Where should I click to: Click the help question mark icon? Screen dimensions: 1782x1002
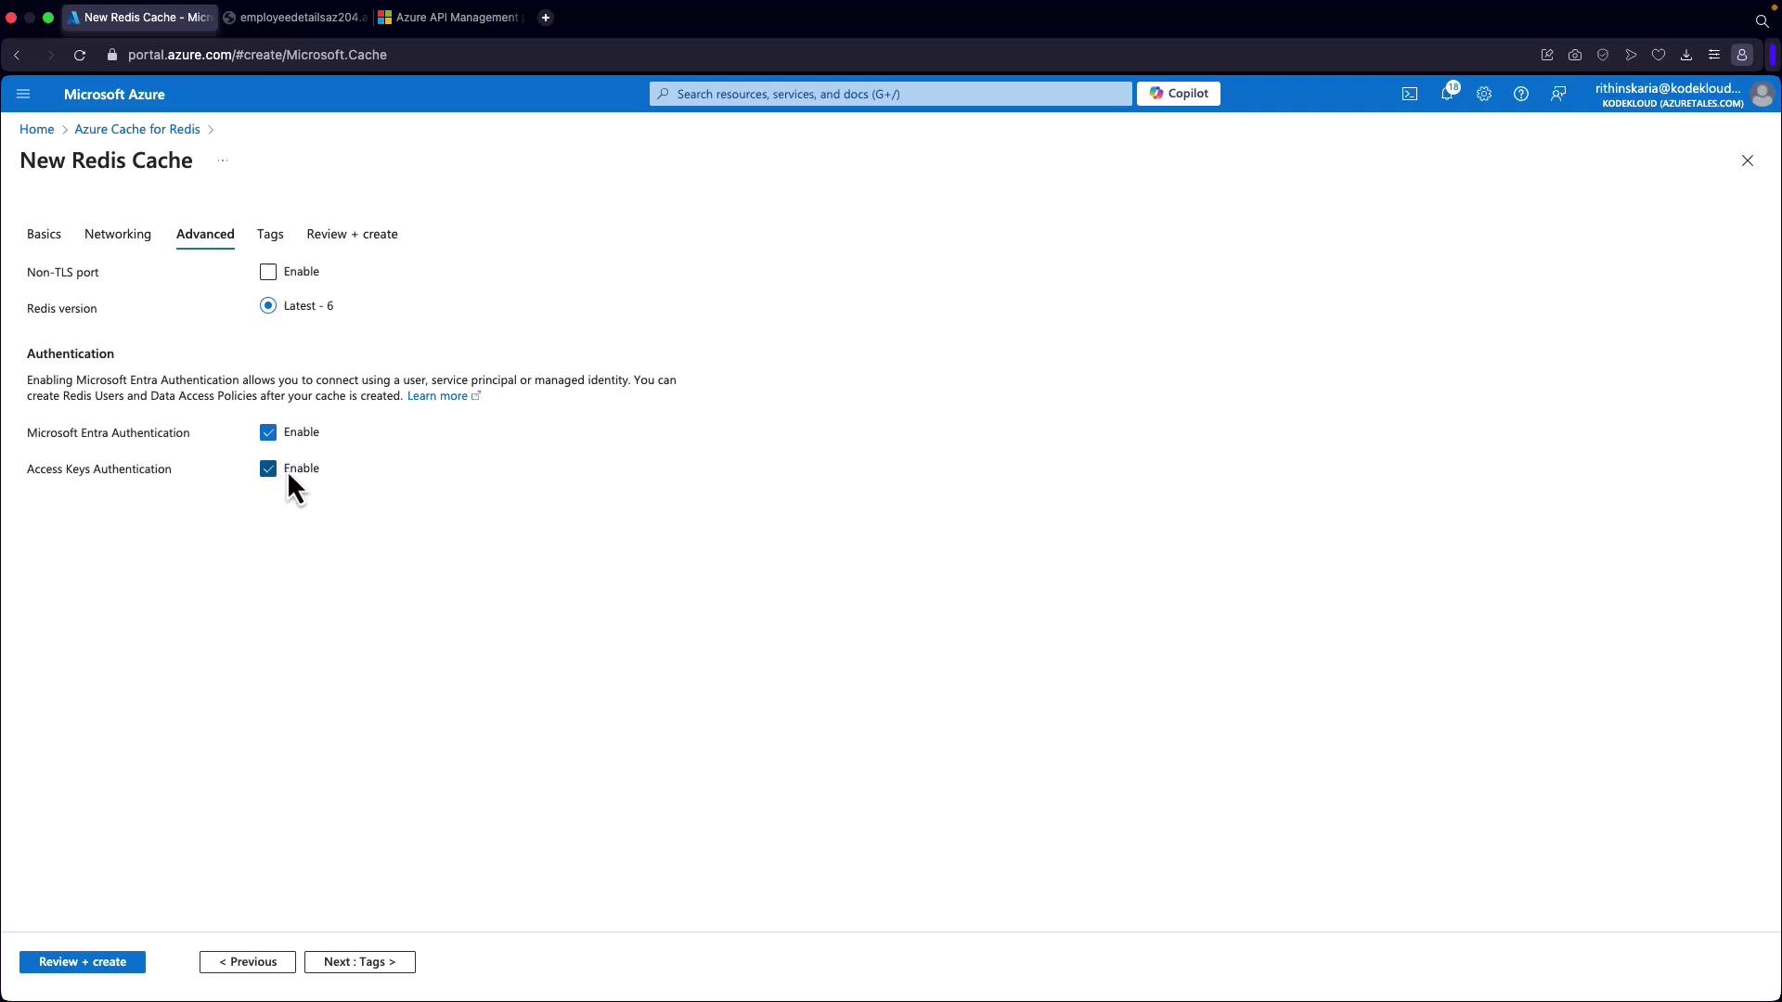pyautogui.click(x=1521, y=94)
